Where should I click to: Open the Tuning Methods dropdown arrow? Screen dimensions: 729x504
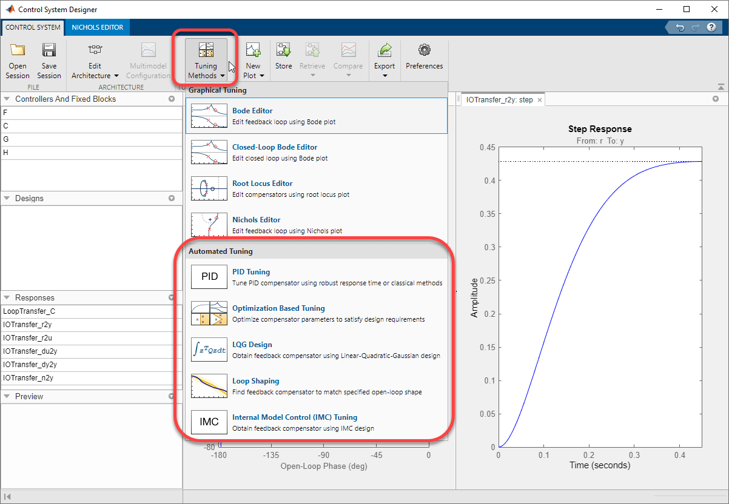point(223,76)
